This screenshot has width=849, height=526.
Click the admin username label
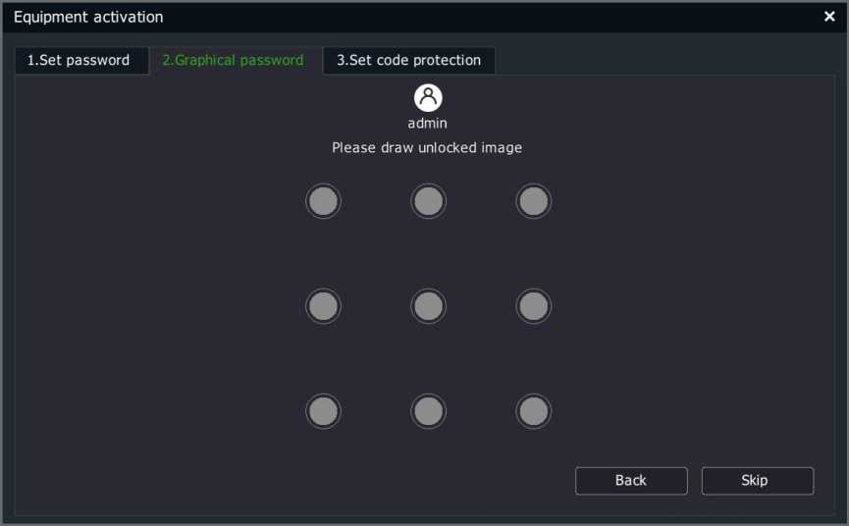428,124
